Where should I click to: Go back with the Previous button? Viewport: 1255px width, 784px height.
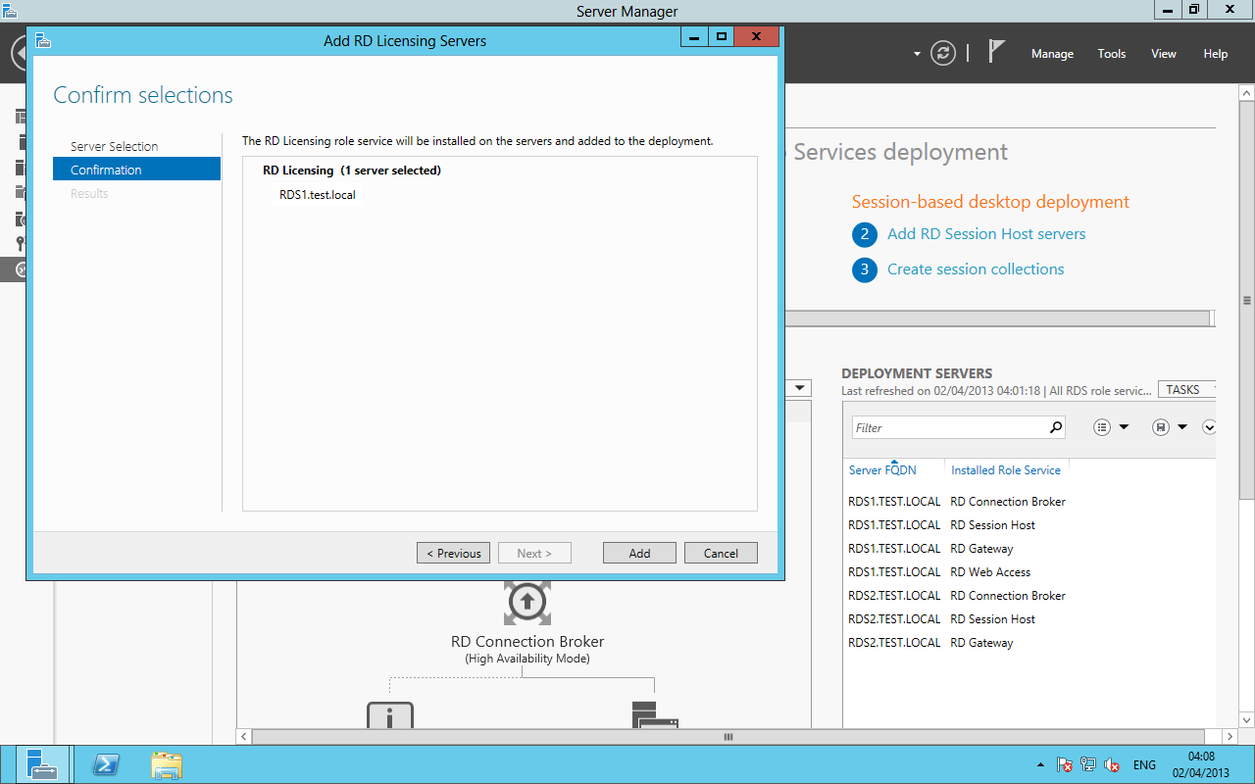click(x=453, y=553)
